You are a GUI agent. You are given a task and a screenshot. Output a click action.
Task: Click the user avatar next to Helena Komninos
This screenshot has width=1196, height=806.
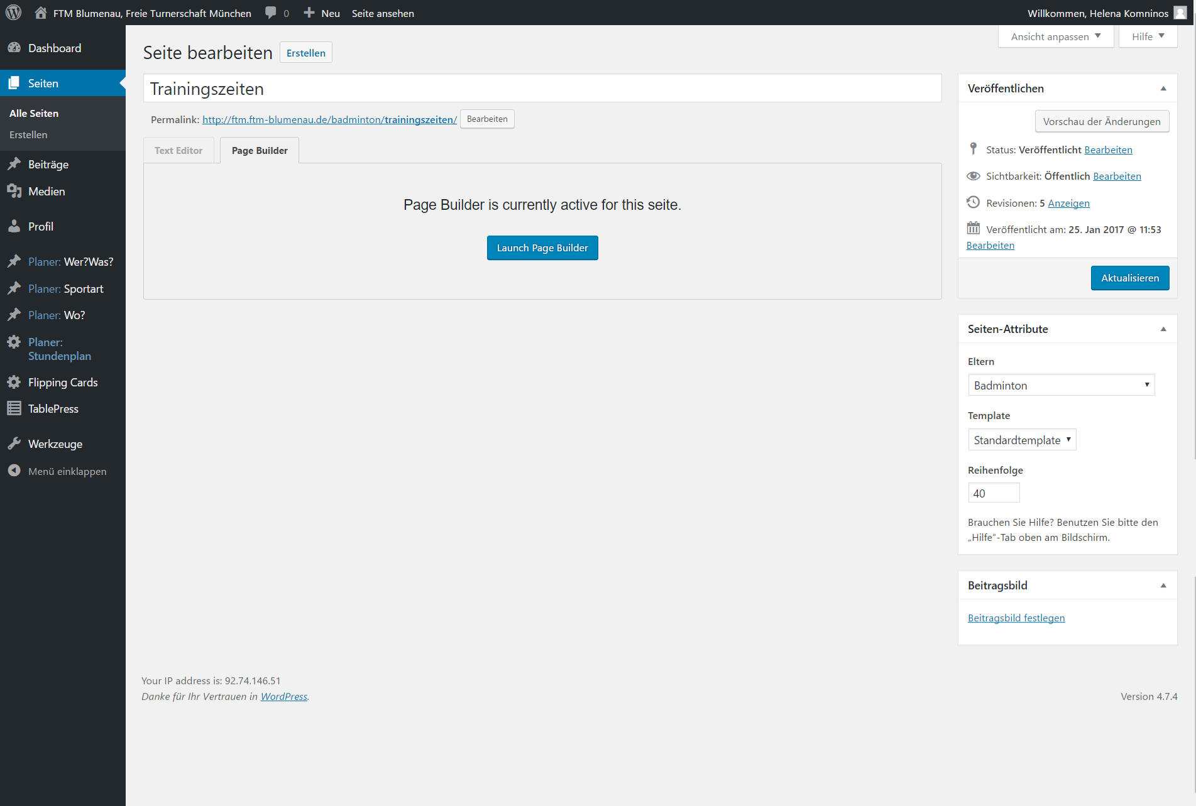pos(1180,13)
